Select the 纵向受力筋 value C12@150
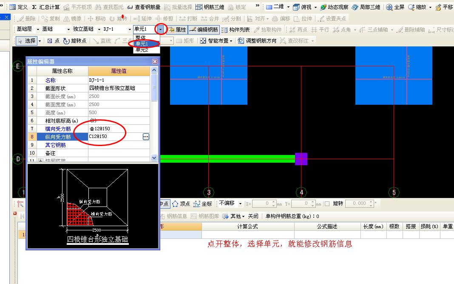454x284 pixels. (x=115, y=137)
